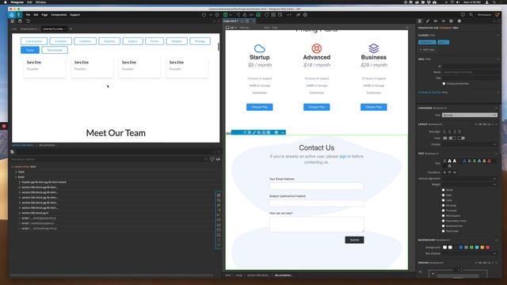The height and width of the screenshot is (285, 507).
Task: Click the undo arrow icon under the File menu
Action: tap(28, 21)
